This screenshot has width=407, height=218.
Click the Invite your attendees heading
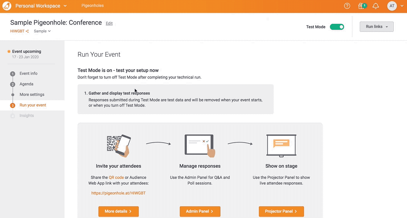point(118,166)
